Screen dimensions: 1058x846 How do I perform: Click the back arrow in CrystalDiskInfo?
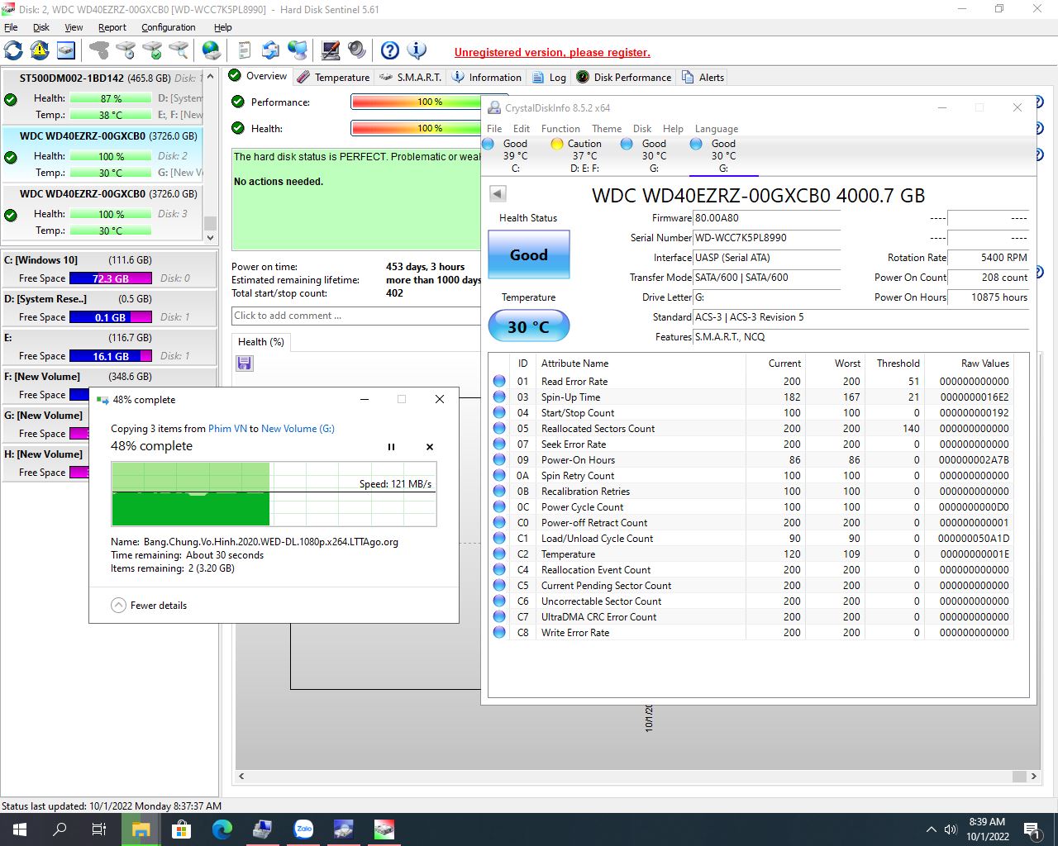(x=498, y=193)
